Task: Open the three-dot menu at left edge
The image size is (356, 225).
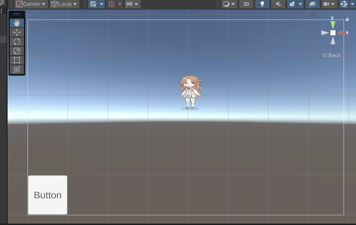Action: click(x=1, y=11)
